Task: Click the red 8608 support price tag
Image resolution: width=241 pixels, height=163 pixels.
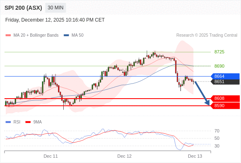Action: click(x=225, y=98)
